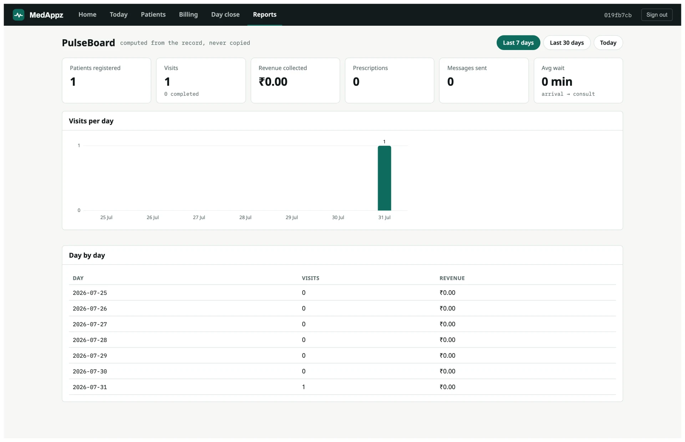Image resolution: width=685 pixels, height=442 pixels.
Task: Open the Patients section
Action: coord(153,15)
